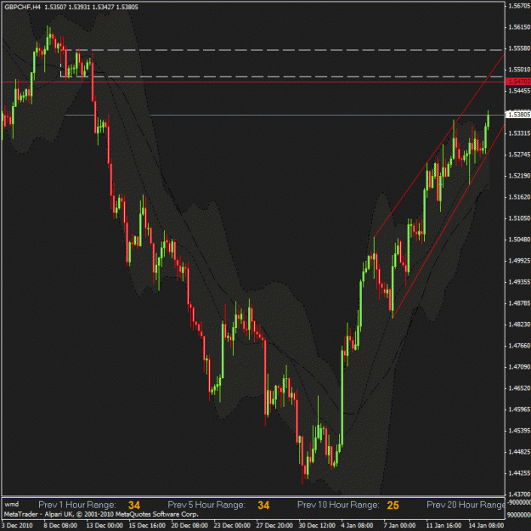Click the 1.44825 price axis label
Screen dimensions: 531x531
519,452
